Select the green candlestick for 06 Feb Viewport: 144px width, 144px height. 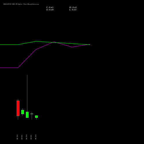coord(36,117)
